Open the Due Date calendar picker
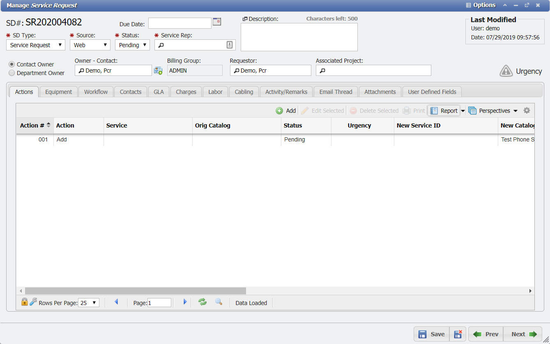The width and height of the screenshot is (550, 344). tap(217, 22)
